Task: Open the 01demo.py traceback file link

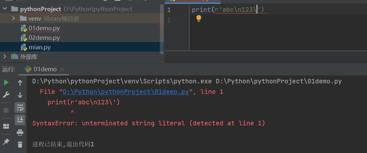Action: [x=126, y=92]
